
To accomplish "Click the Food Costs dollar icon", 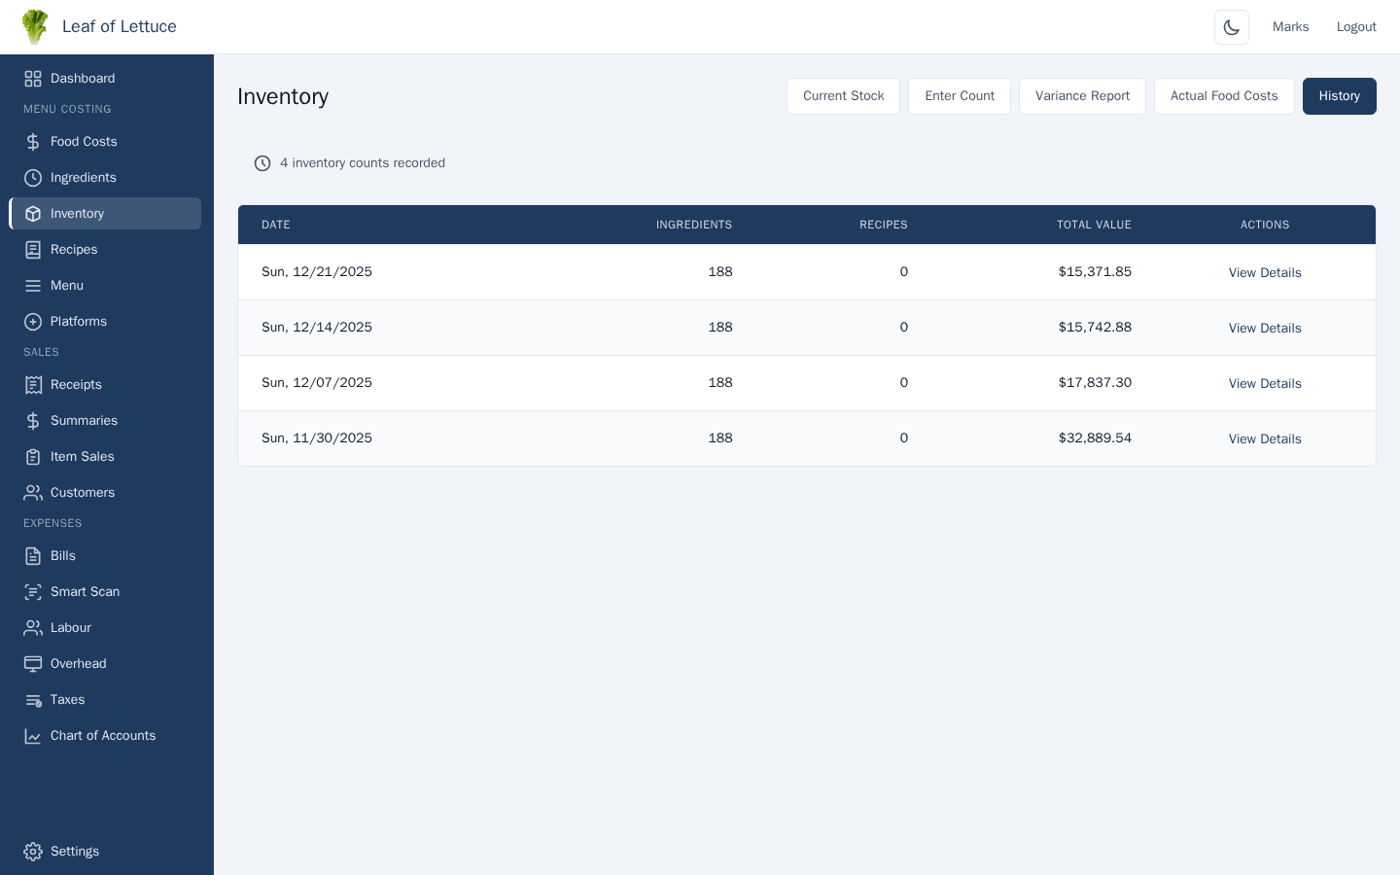I will tap(33, 141).
